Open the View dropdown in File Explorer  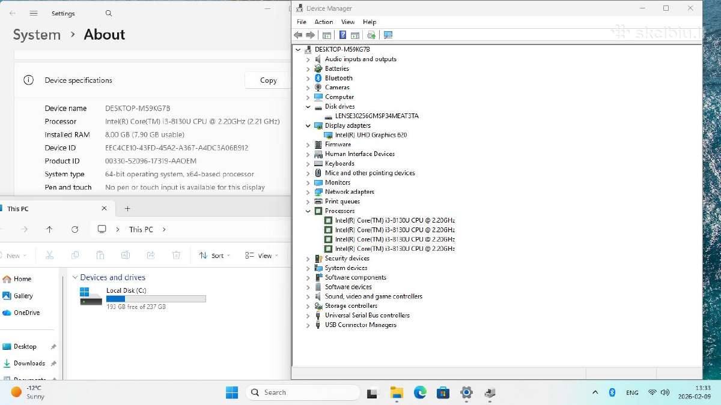coord(262,255)
